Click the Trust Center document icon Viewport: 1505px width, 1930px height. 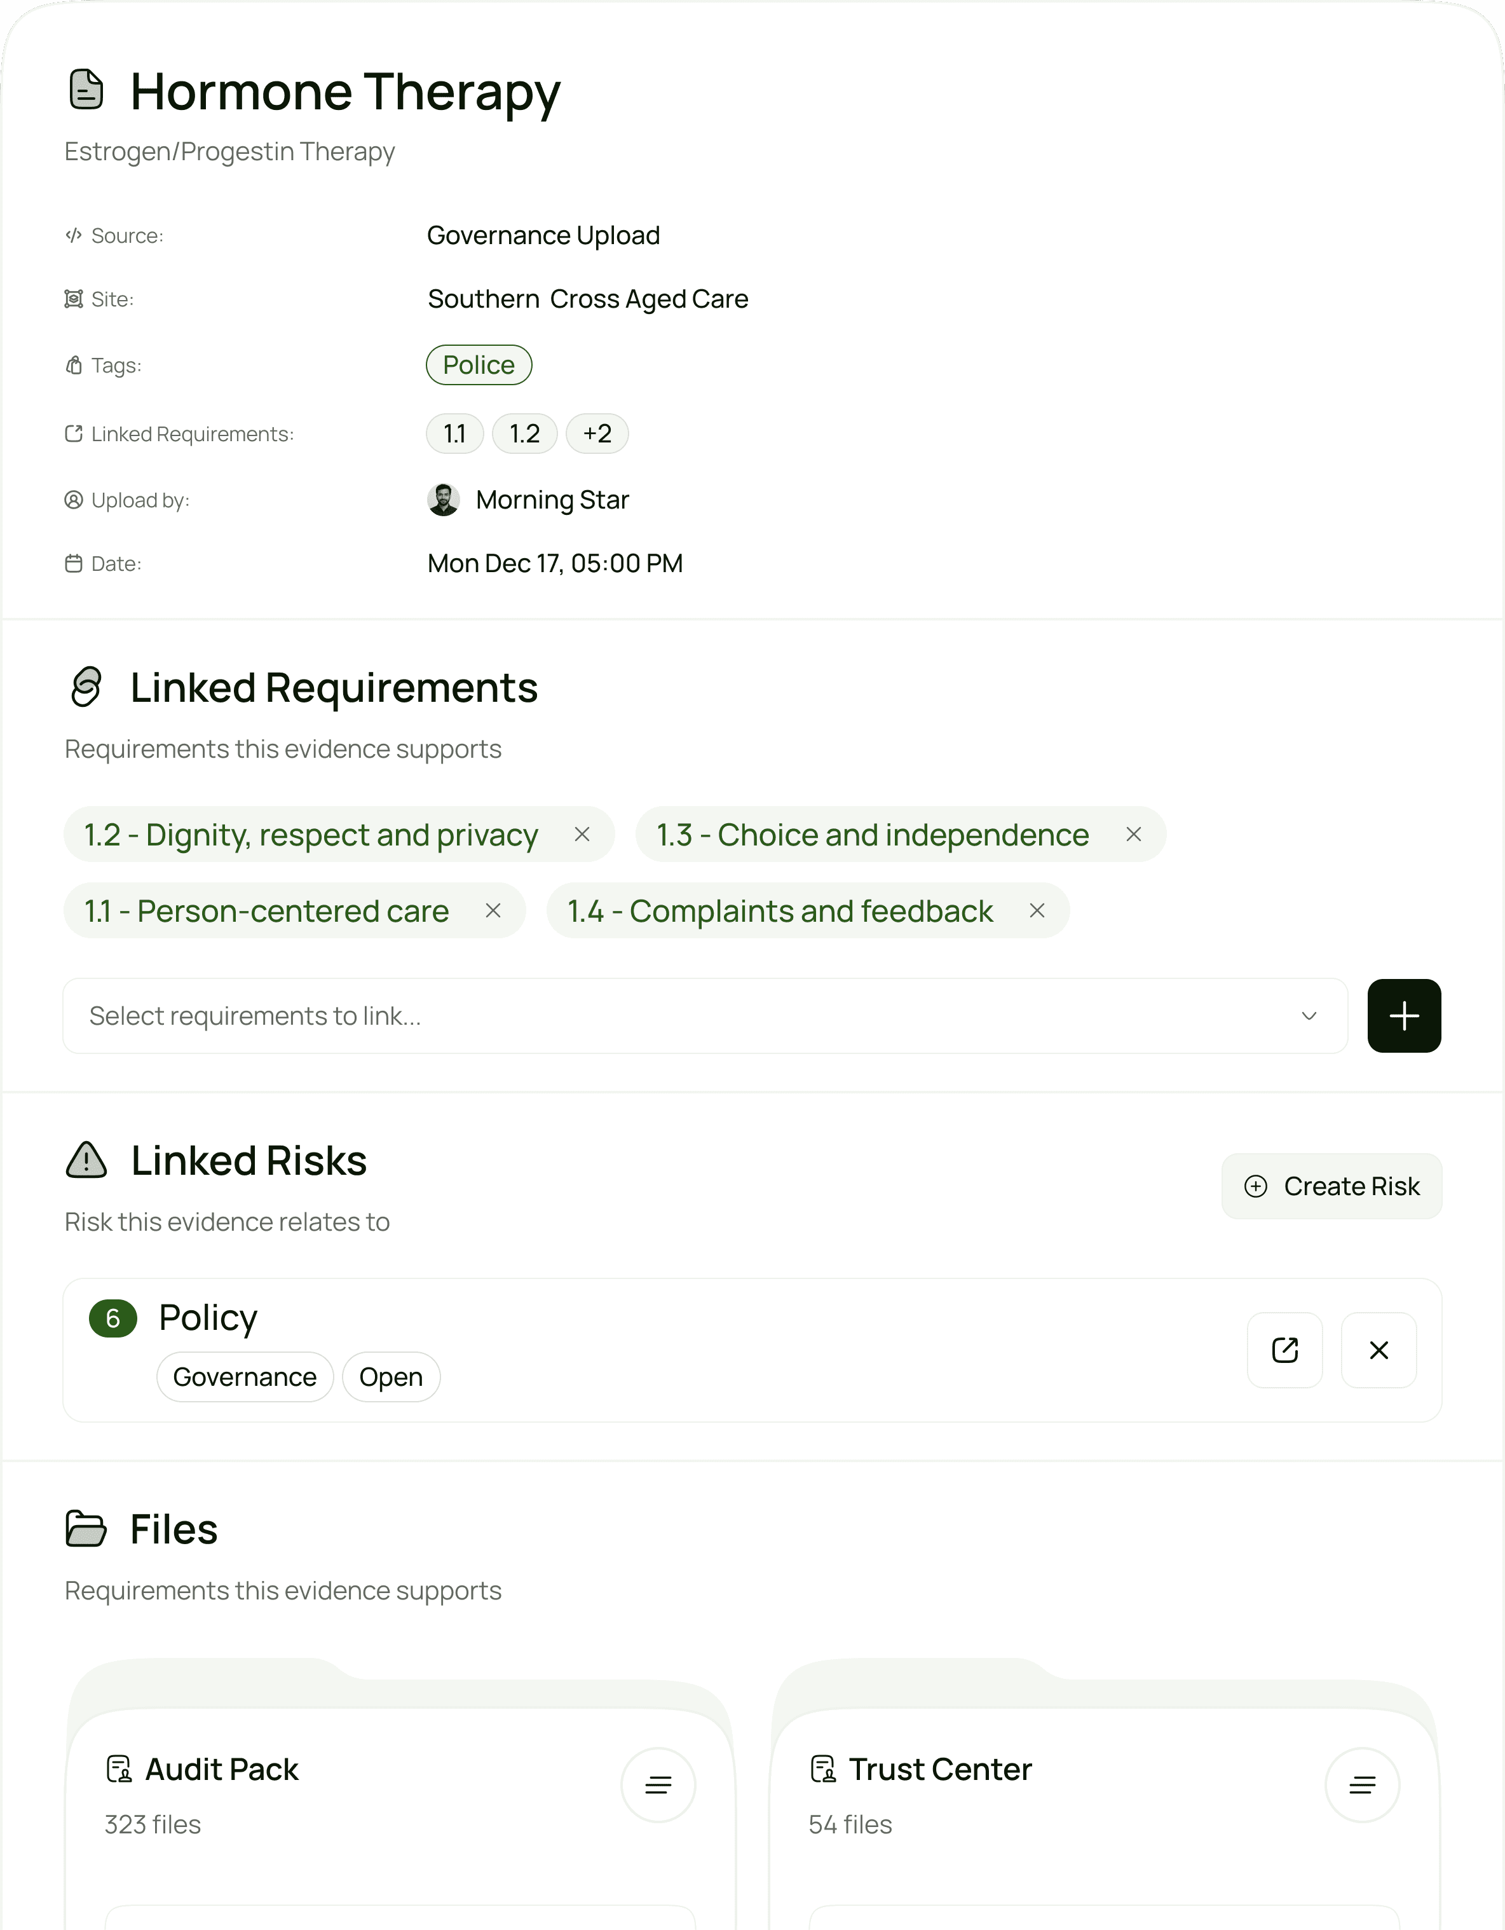(x=824, y=1769)
